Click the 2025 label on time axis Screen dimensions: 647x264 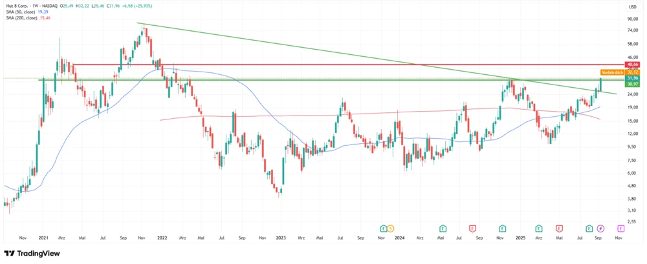click(520, 238)
